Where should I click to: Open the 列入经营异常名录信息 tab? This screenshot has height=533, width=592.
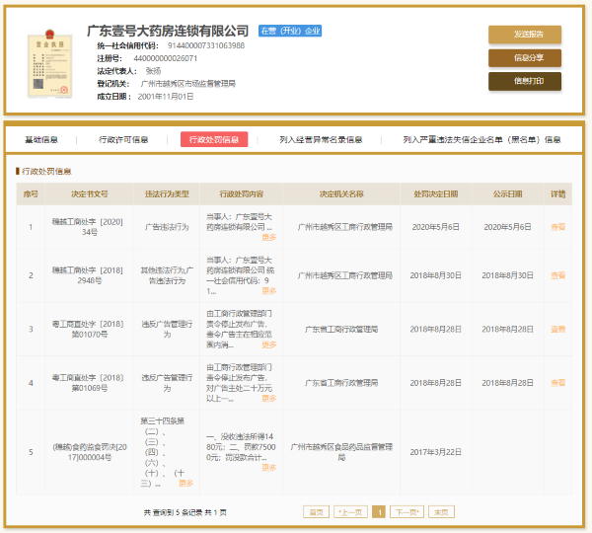coord(321,140)
